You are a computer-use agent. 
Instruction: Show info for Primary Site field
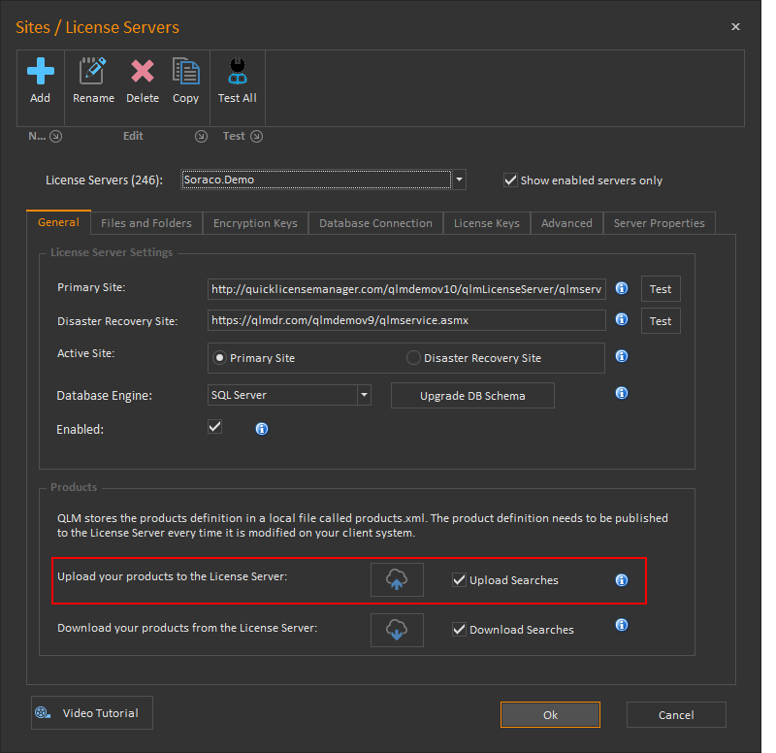622,288
